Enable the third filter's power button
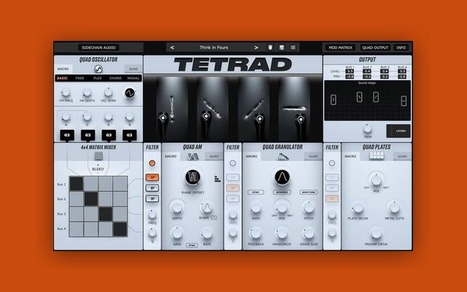This screenshot has width=467, height=292. 332,163
